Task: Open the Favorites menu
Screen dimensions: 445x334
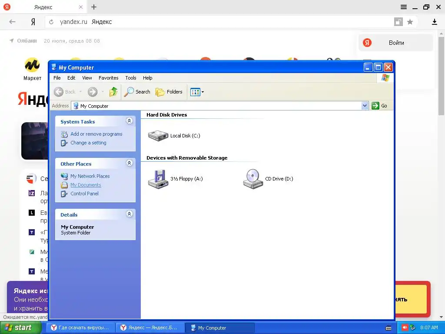Action: 108,78
